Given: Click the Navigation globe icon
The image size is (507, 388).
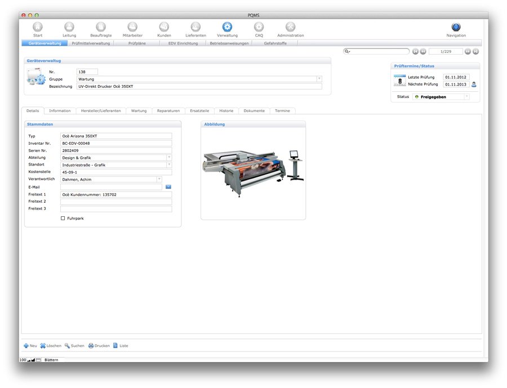Looking at the screenshot, I should pos(456,27).
